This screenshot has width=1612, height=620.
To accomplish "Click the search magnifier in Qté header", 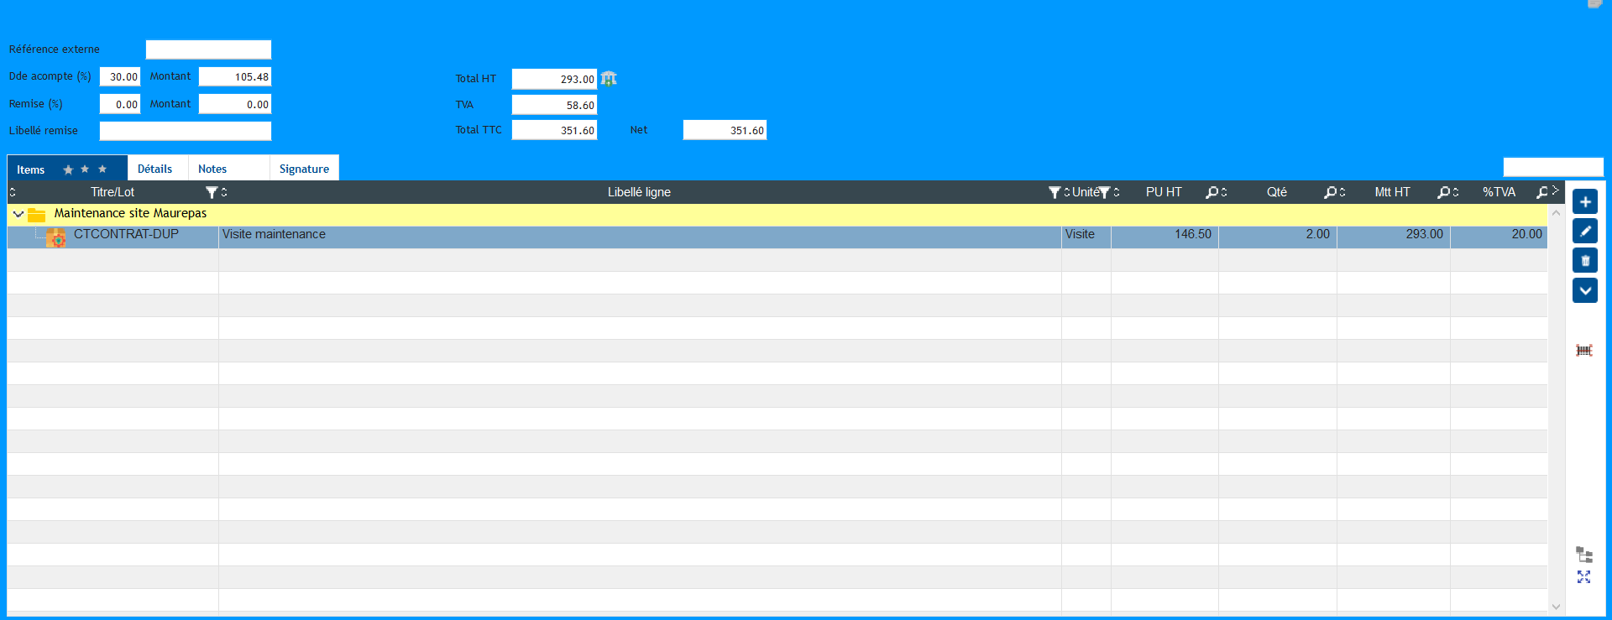I will (x=1330, y=192).
